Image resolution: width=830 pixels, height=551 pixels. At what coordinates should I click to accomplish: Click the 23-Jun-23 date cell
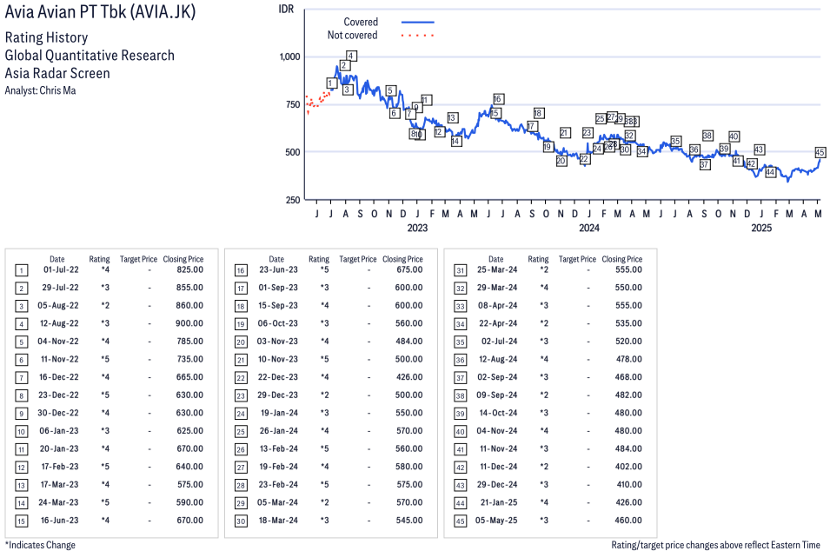pos(278,269)
